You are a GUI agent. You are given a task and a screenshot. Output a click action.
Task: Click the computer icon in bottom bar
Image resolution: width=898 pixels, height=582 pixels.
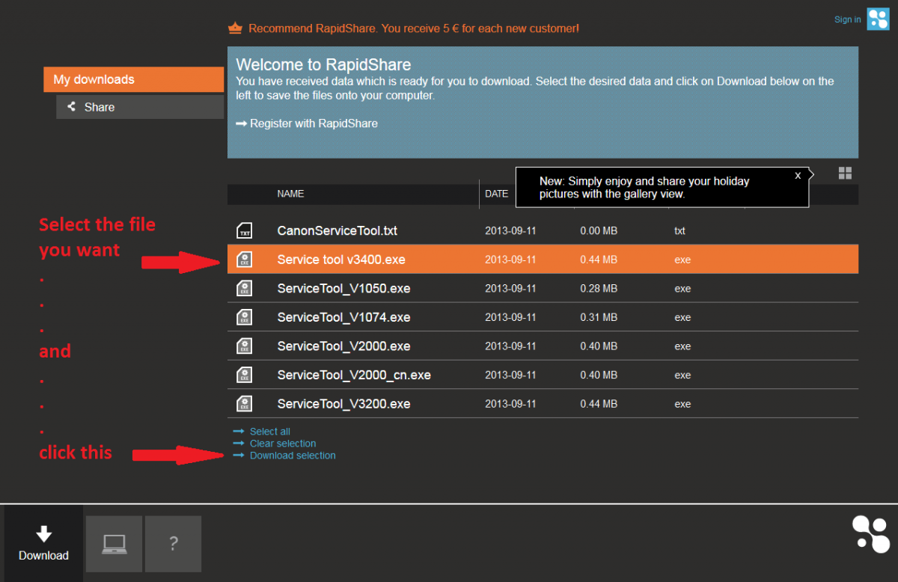114,543
